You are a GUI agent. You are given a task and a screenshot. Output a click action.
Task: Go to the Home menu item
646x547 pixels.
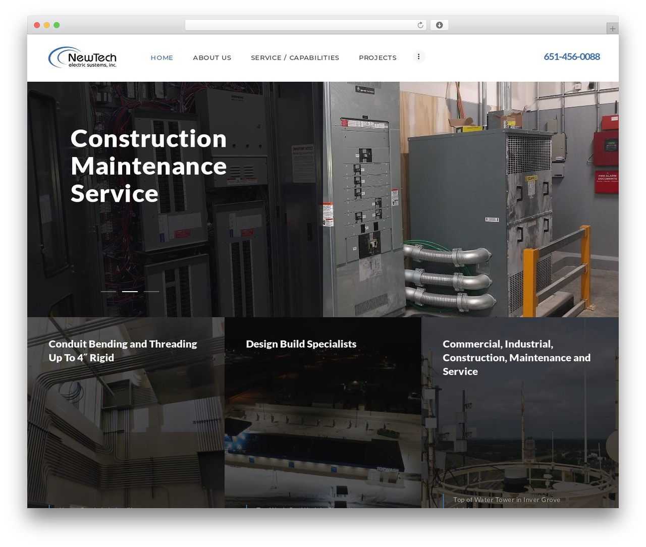click(162, 58)
